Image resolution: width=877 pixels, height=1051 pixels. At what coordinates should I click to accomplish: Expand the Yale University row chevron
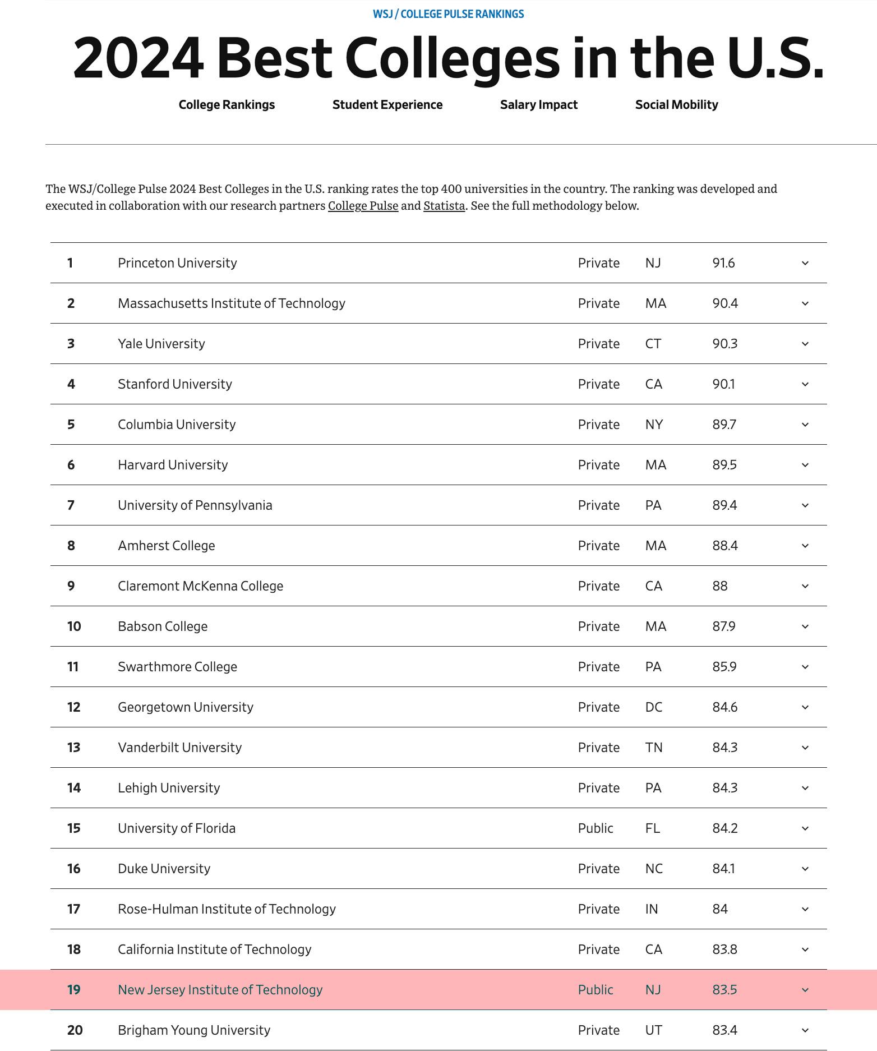(805, 344)
